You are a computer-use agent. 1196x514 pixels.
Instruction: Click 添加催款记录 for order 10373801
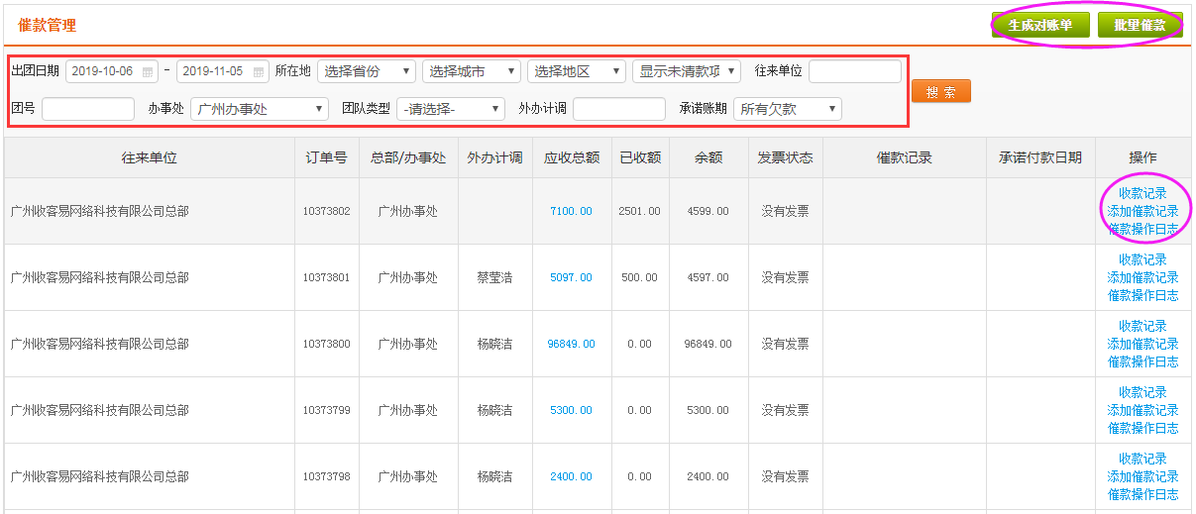(x=1142, y=277)
